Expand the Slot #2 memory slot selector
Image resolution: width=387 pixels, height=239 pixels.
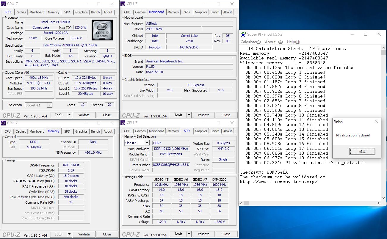pos(147,143)
